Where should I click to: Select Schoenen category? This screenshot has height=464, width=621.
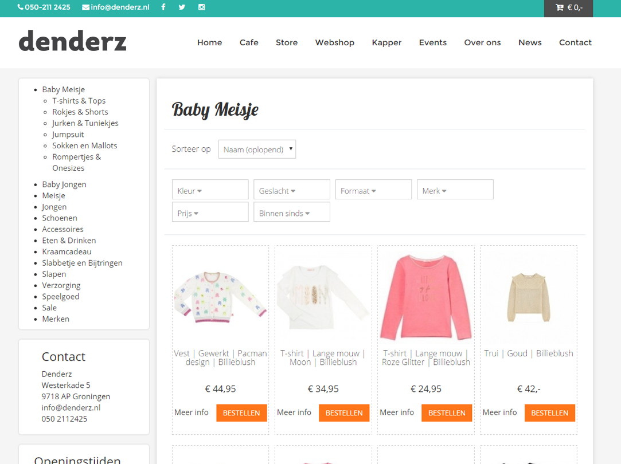(x=60, y=218)
